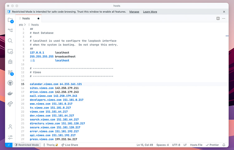Click the notifications bell icon
The width and height of the screenshot is (234, 150).
pos(224,145)
